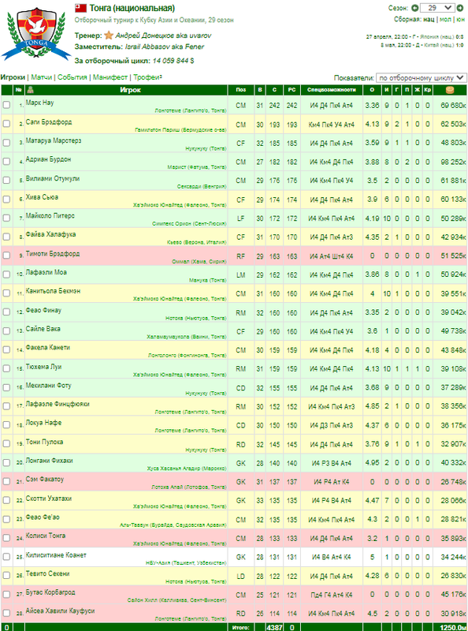
Task: Open player Бутас Корбагрод
Action: click(50, 592)
